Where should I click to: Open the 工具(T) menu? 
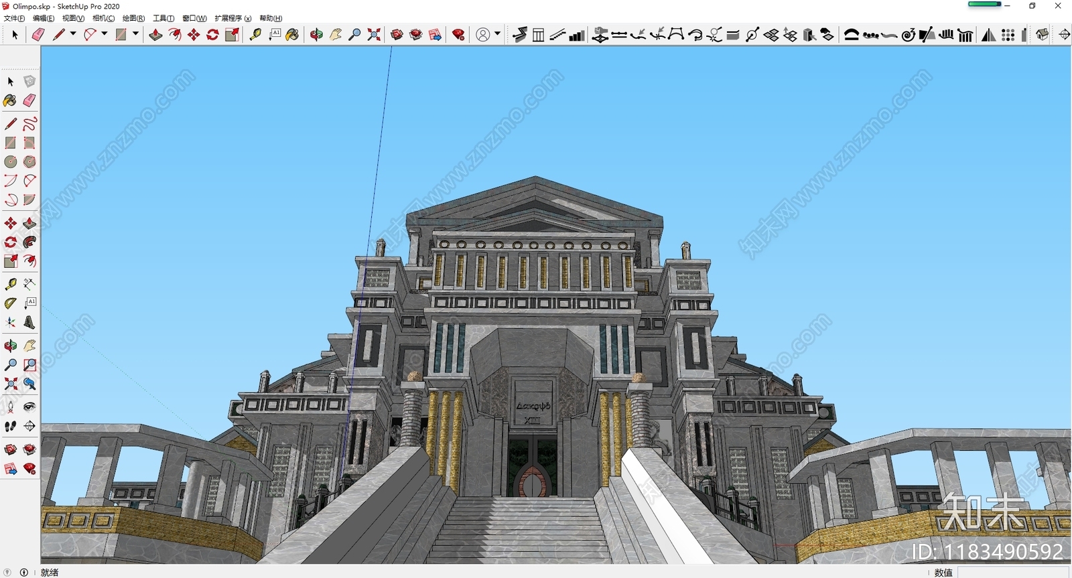[163, 18]
